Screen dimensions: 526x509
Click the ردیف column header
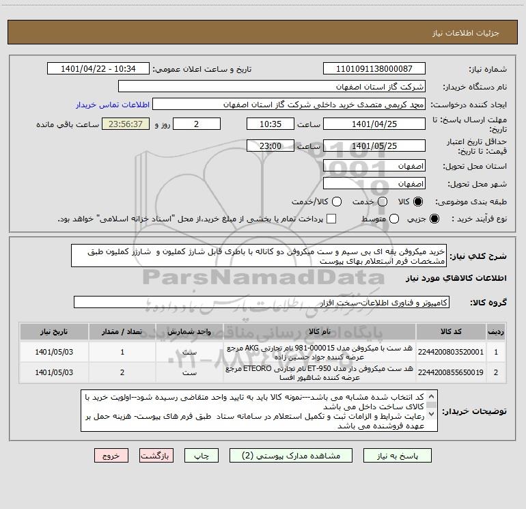click(x=496, y=332)
